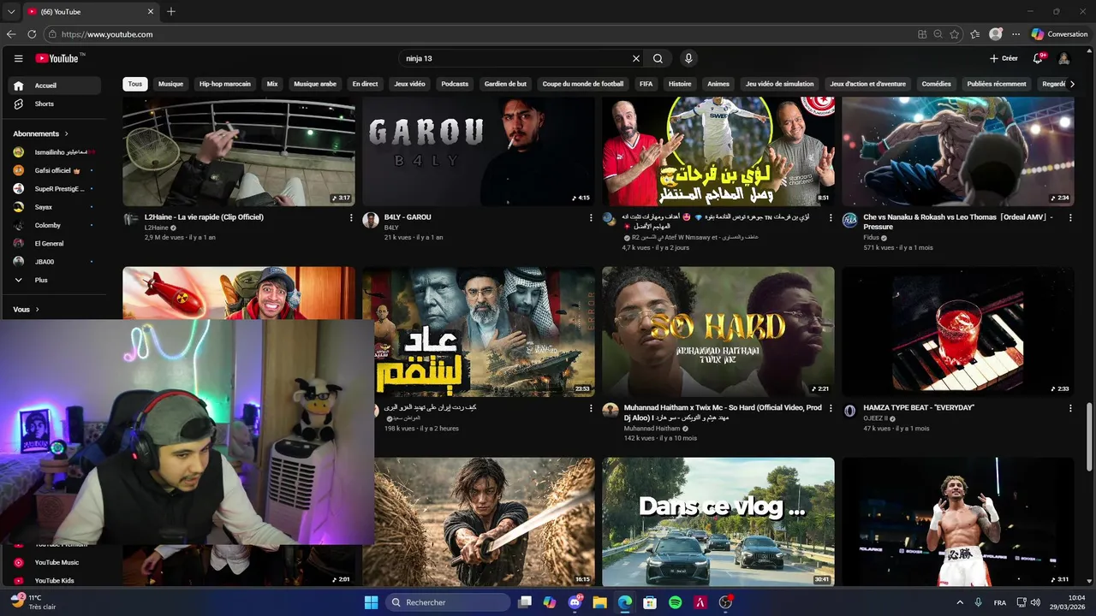1096x616 pixels.
Task: Select the Publiées récemment chip
Action: click(x=997, y=84)
